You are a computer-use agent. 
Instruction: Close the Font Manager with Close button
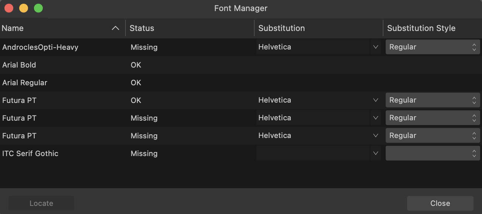(440, 203)
